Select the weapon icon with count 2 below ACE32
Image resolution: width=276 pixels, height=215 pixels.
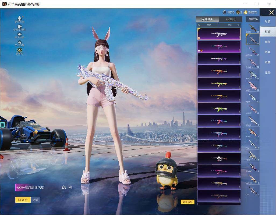click(x=253, y=191)
